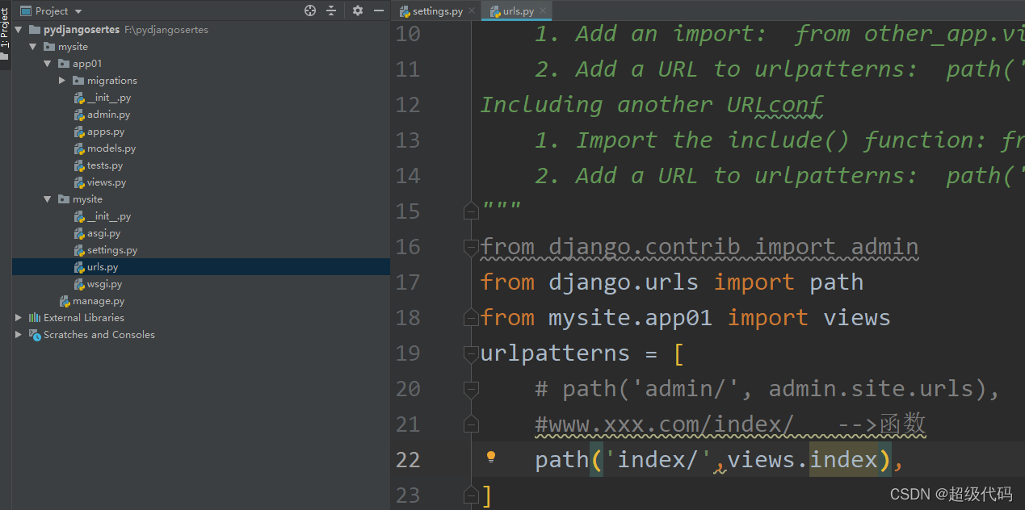Screen dimensions: 1025x510
Task: Click the collapse all icon in Project toolbar
Action: pyautogui.click(x=331, y=10)
